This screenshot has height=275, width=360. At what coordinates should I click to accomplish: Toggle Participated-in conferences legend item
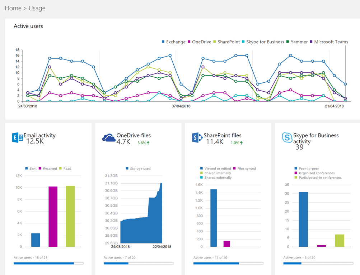click(x=318, y=178)
